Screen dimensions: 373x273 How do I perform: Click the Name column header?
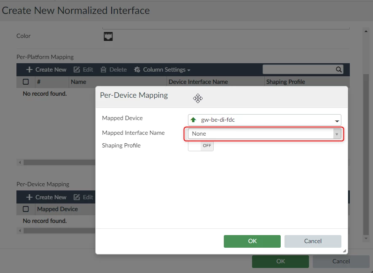click(118, 82)
